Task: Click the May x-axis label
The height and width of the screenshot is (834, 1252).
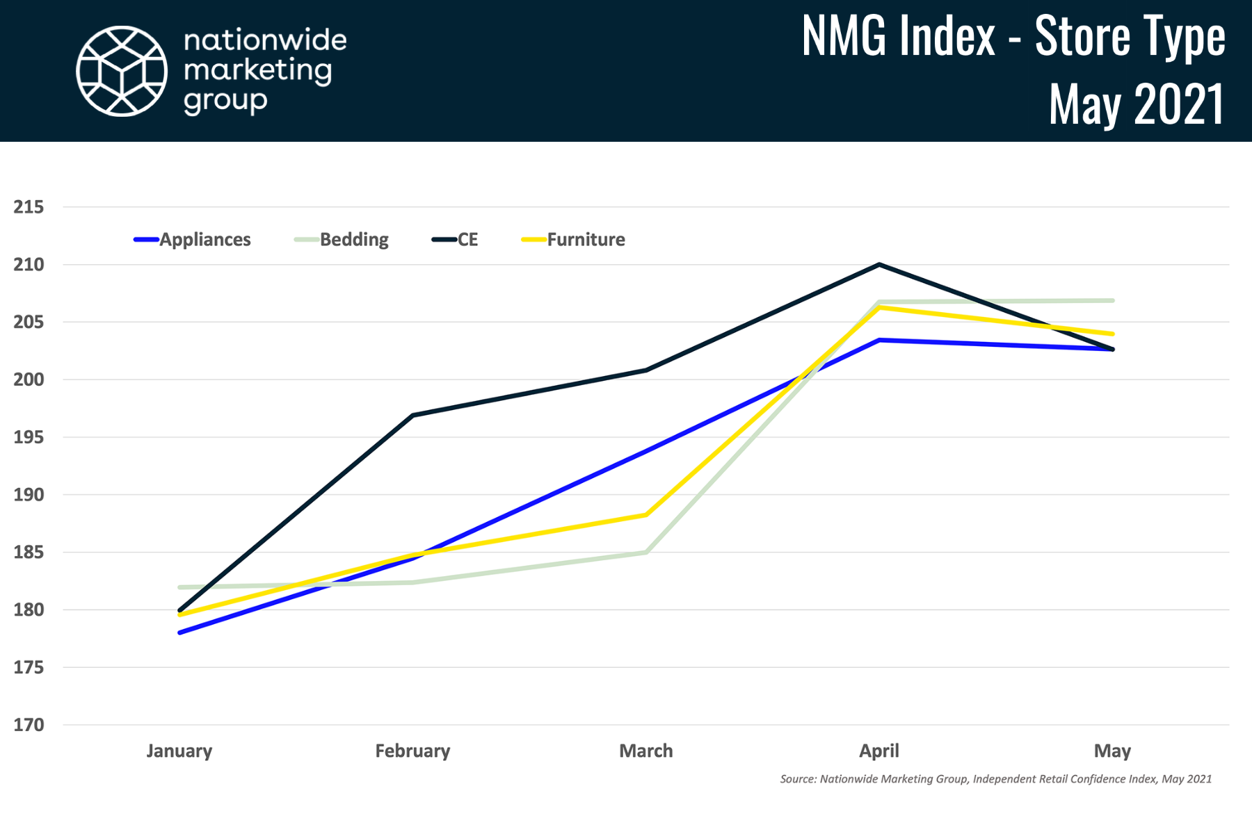Action: [1112, 751]
